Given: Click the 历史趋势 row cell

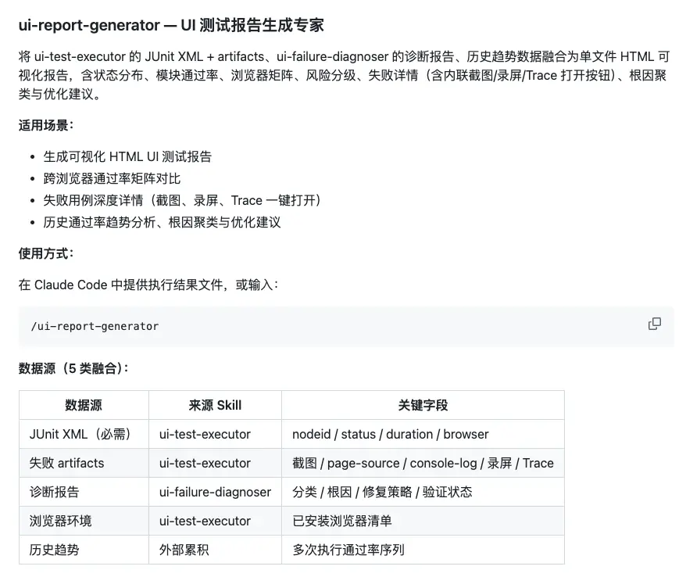Looking at the screenshot, I should (84, 550).
